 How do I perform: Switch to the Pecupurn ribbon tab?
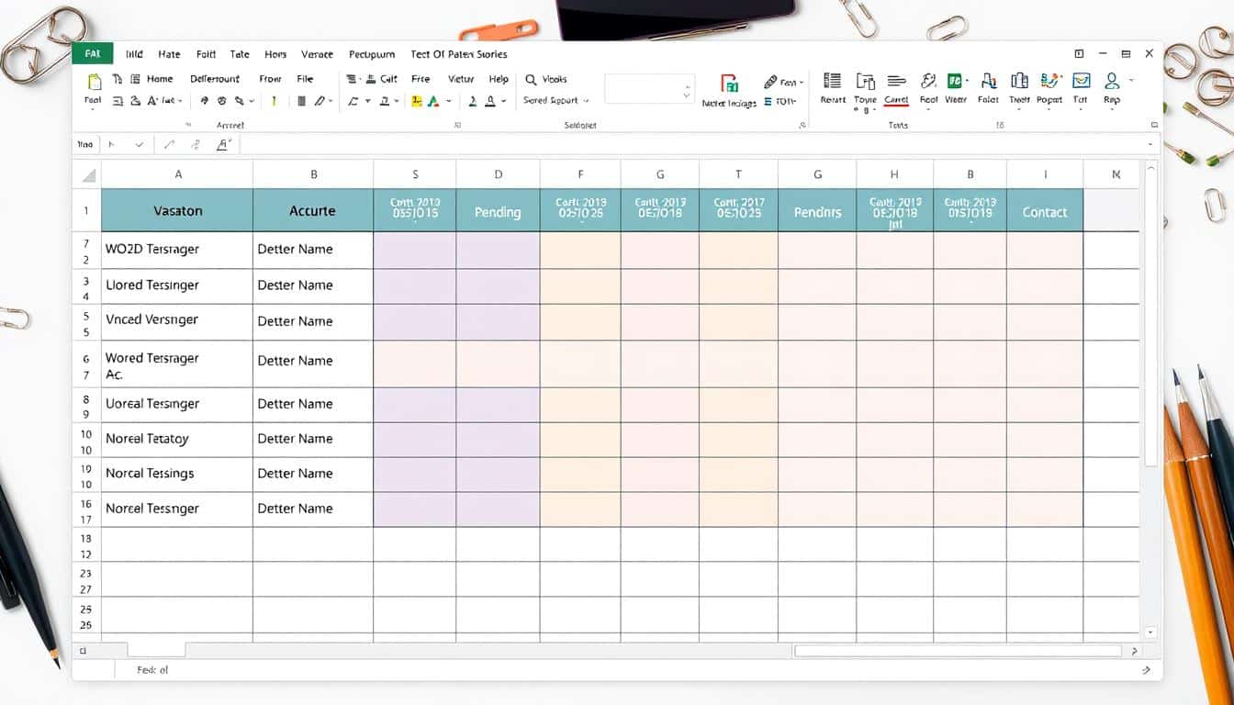(x=372, y=54)
